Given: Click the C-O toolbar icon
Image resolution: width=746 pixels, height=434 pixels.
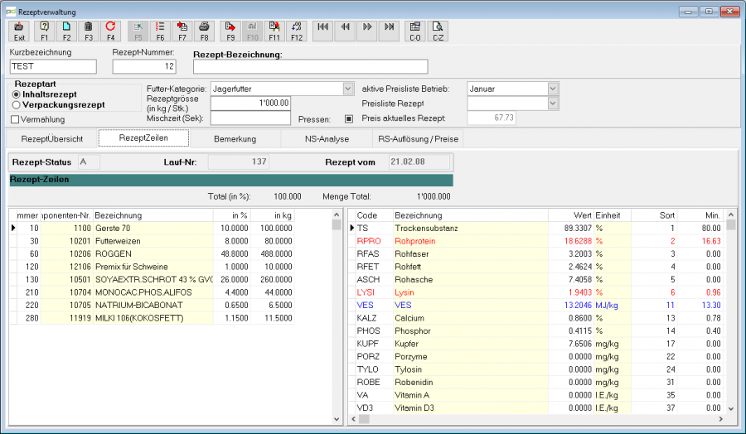Looking at the screenshot, I should pos(415,31).
